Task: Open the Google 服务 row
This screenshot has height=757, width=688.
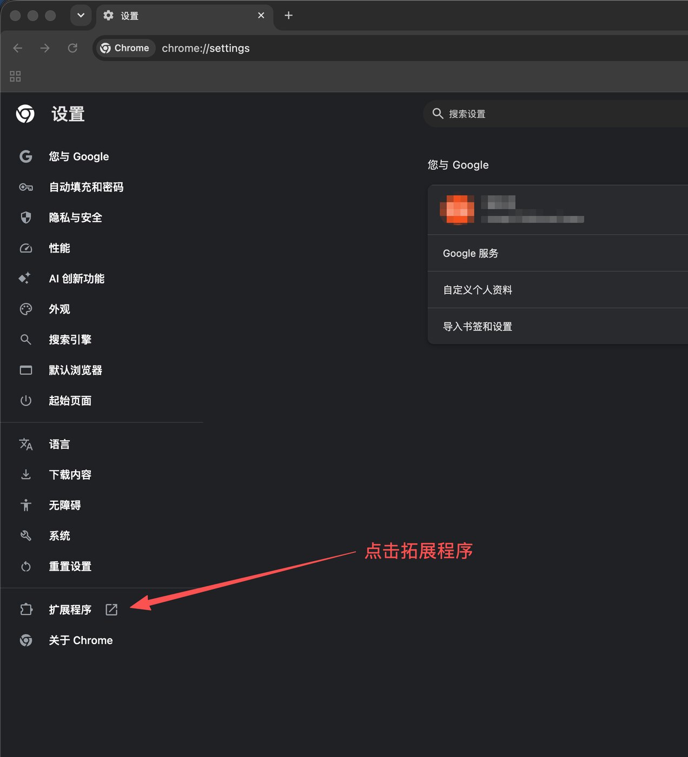Action: (558, 253)
